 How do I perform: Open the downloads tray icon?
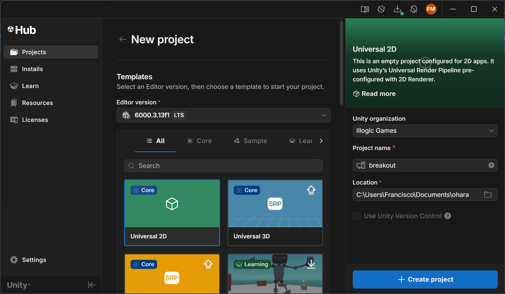point(398,9)
